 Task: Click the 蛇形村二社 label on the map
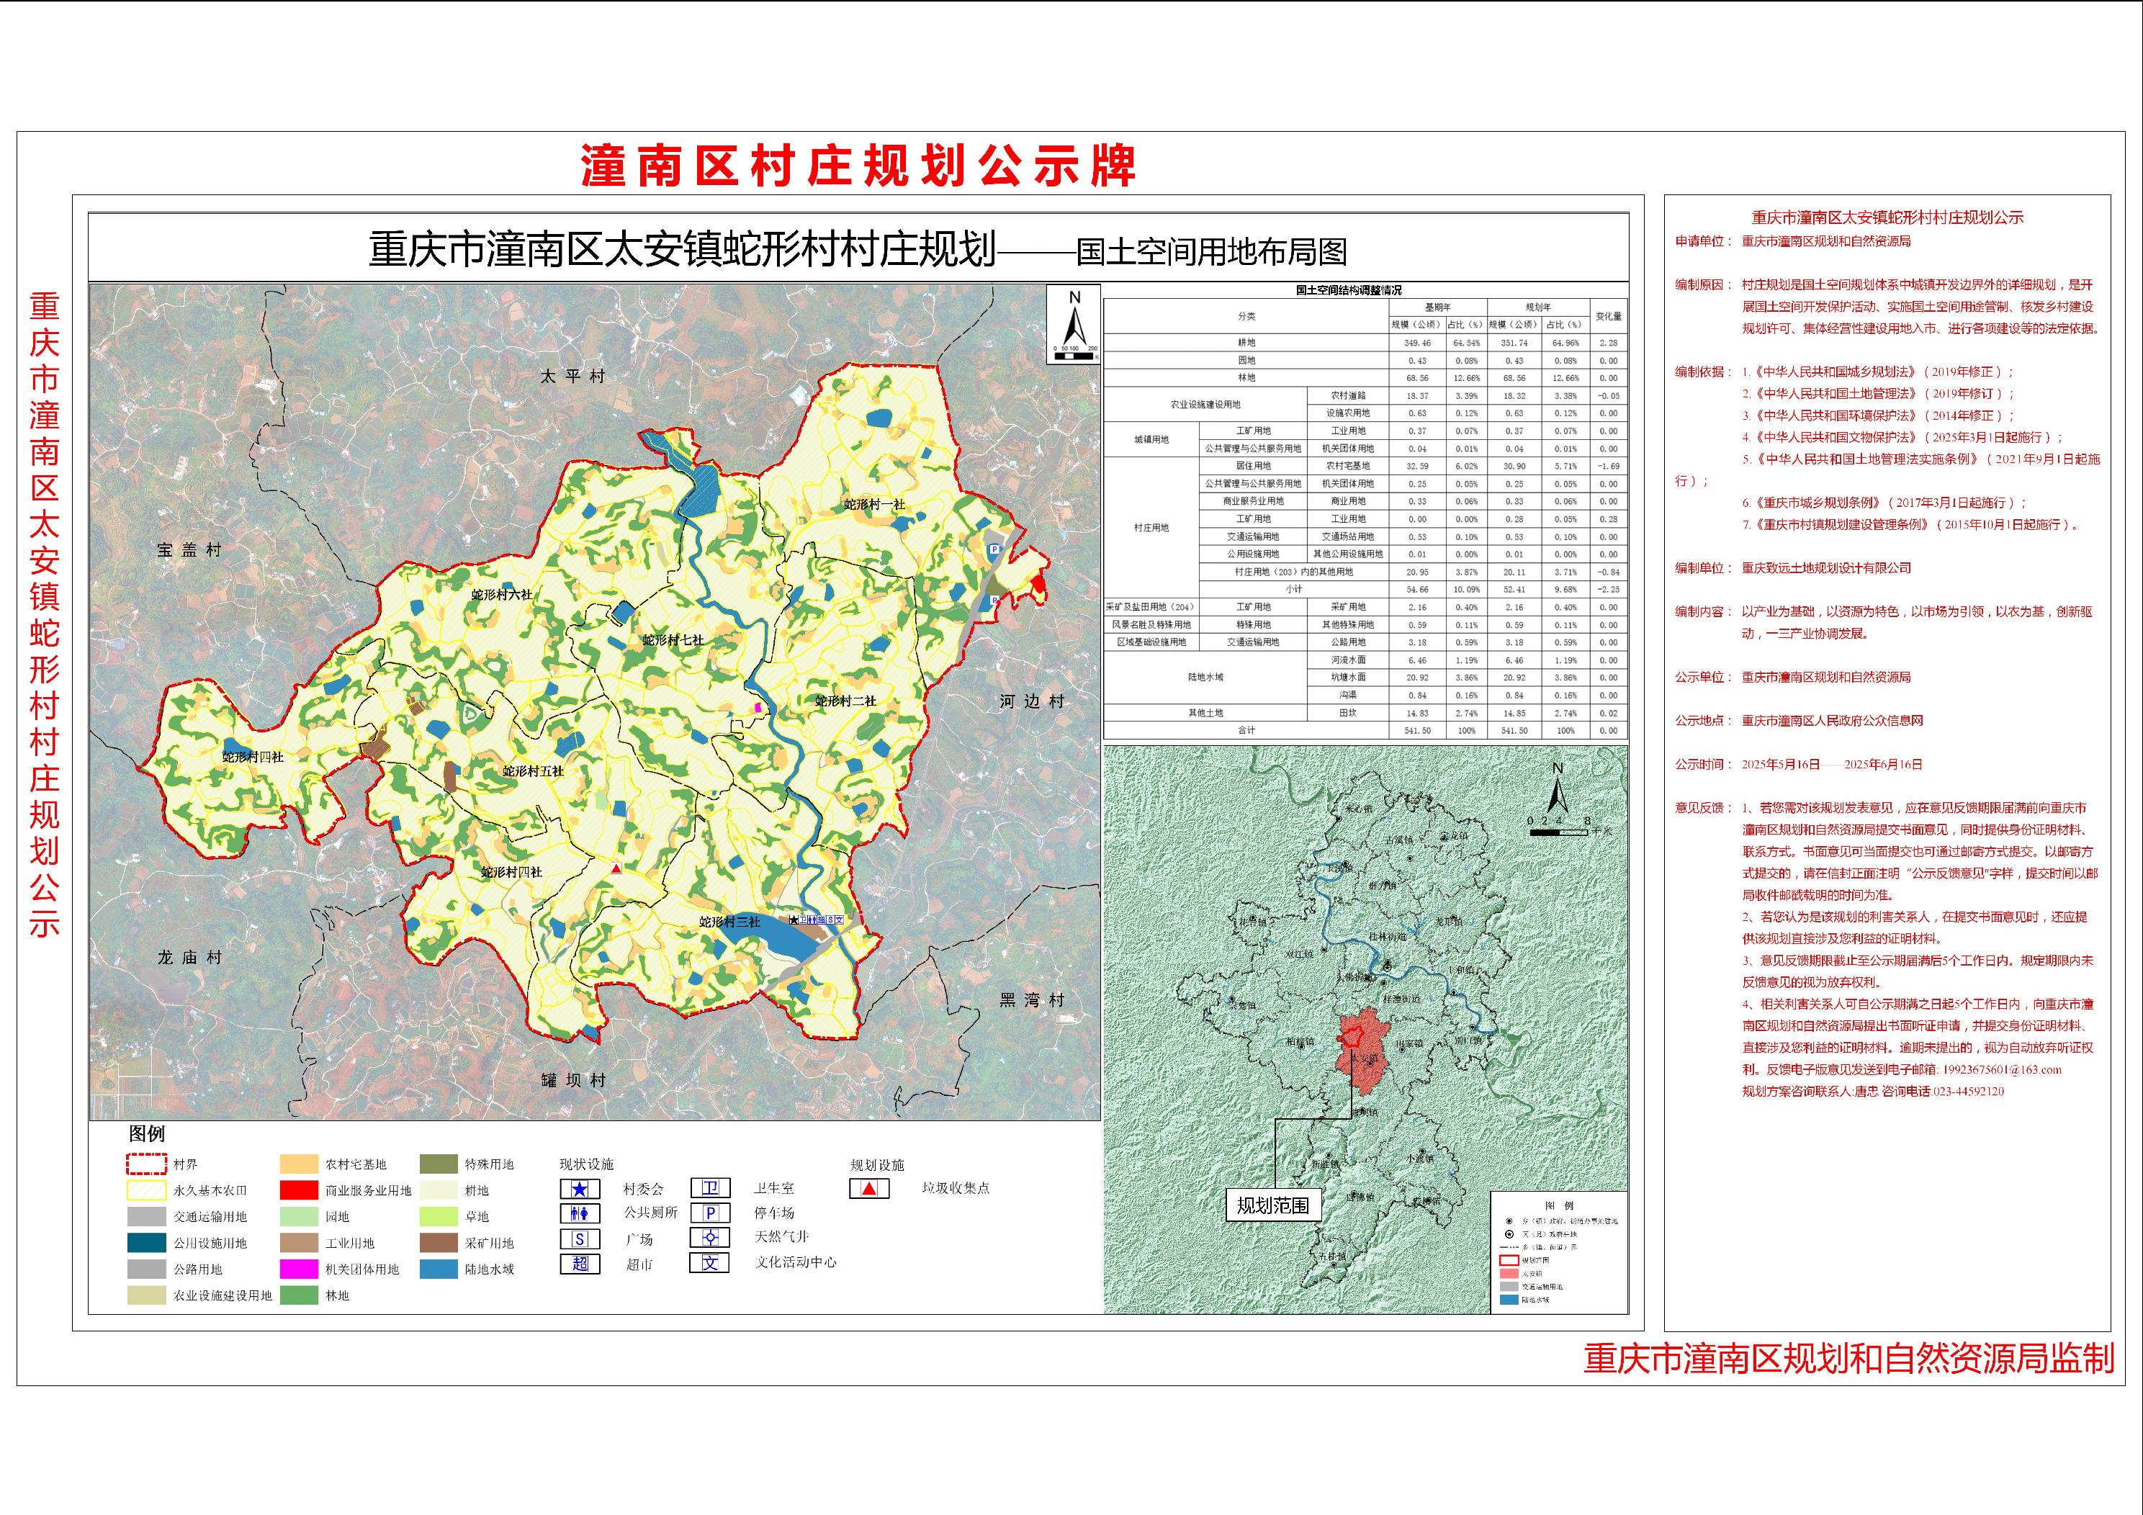845,701
